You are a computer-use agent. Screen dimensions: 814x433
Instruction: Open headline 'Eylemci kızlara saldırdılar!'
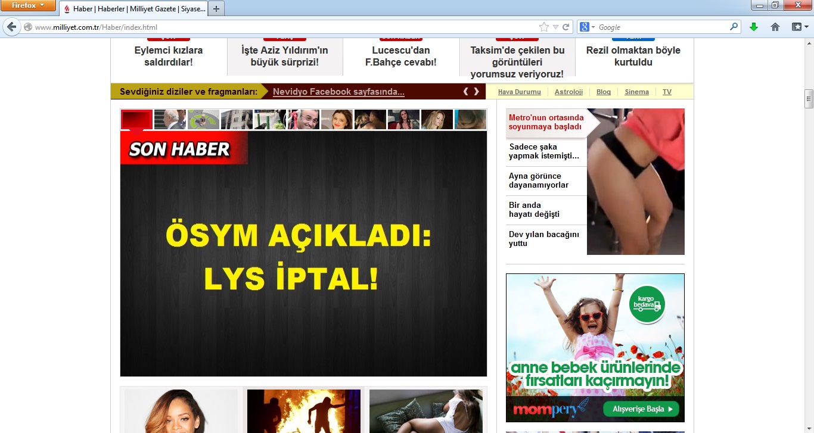169,56
